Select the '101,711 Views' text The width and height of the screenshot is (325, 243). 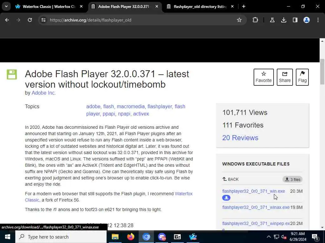[x=245, y=113]
